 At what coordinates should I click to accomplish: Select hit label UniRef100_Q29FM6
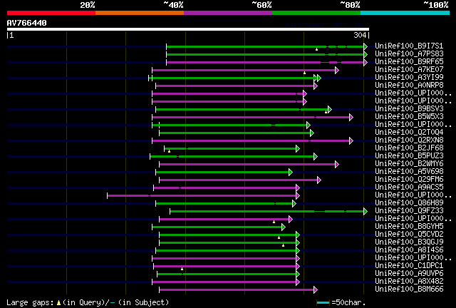point(409,180)
